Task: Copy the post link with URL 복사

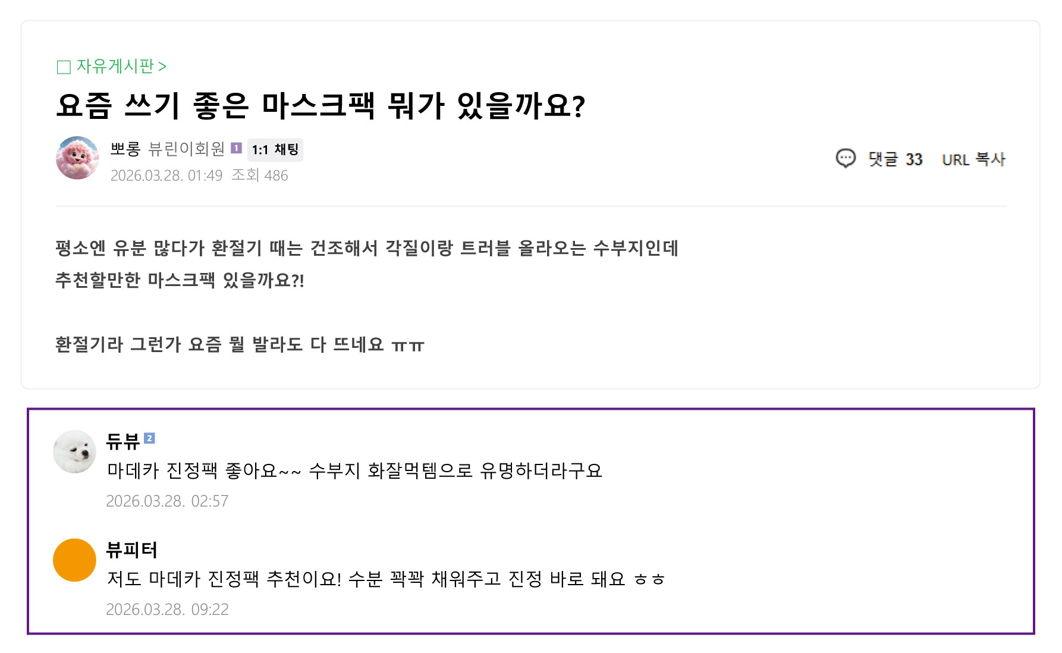Action: click(x=973, y=159)
